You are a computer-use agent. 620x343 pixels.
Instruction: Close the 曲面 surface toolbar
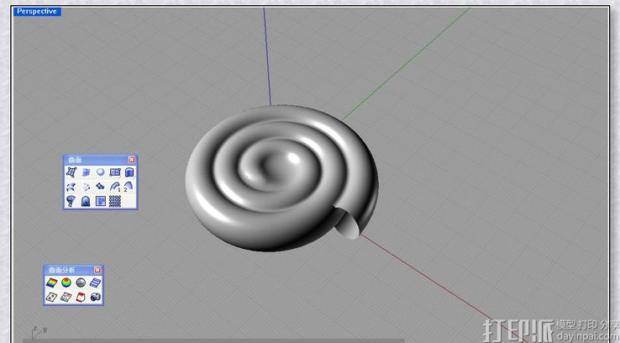tap(132, 160)
